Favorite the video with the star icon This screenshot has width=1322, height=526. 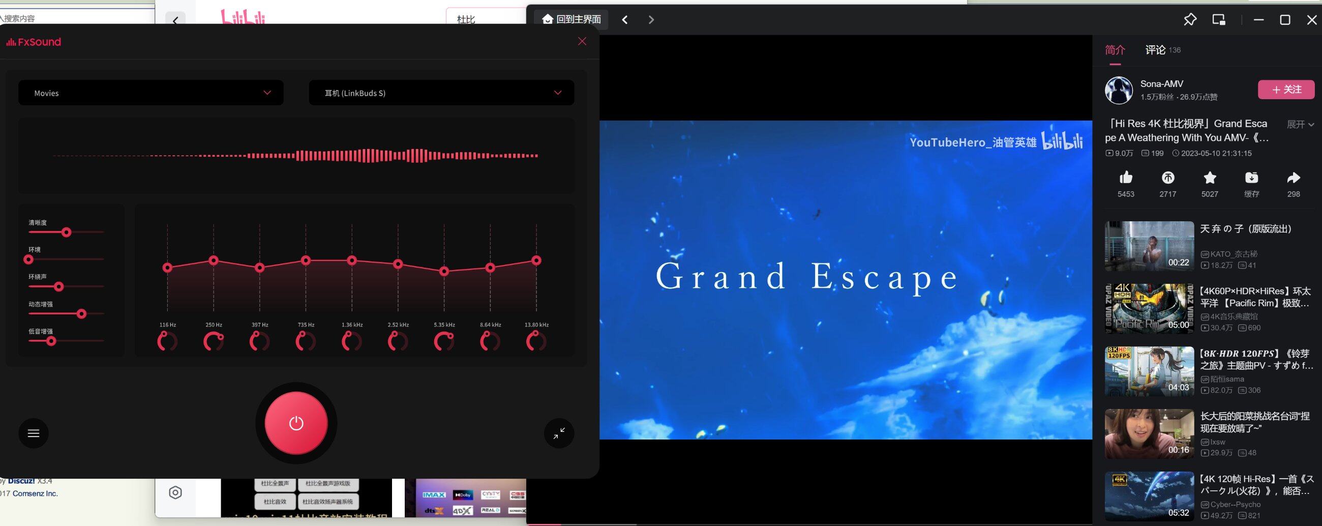(1210, 178)
